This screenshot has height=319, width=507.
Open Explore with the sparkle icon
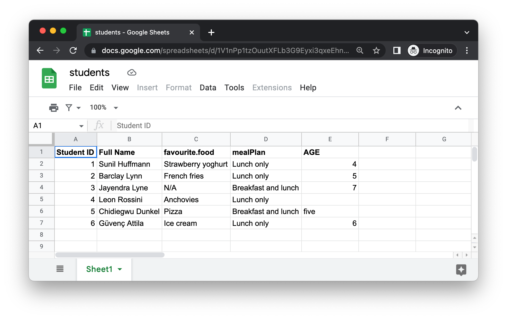pos(461,270)
